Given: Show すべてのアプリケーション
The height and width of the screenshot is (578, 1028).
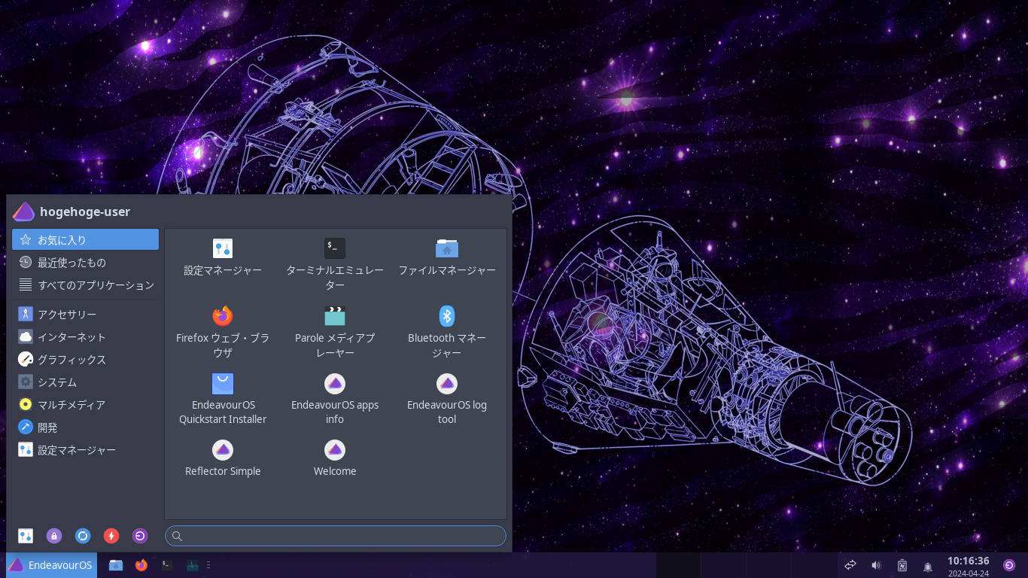Looking at the screenshot, I should (x=86, y=285).
